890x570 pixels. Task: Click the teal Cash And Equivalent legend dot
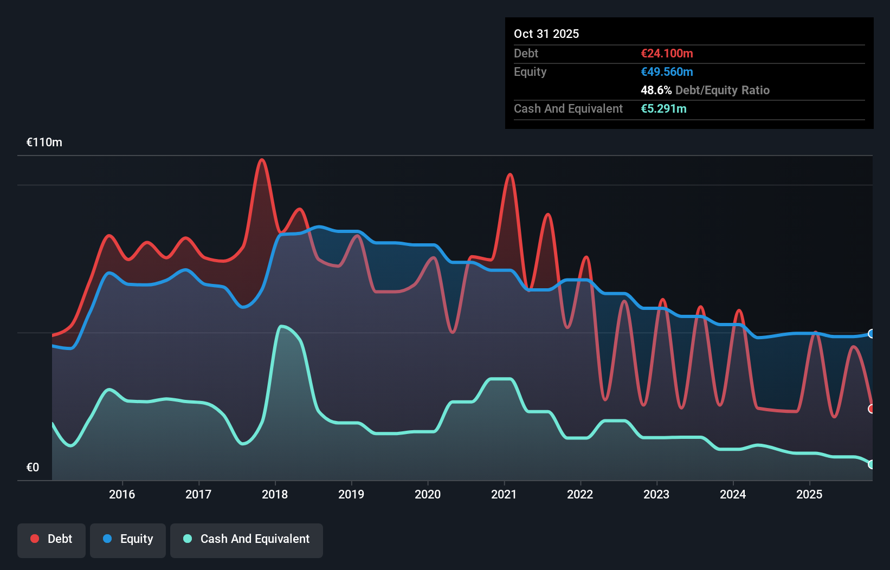[187, 539]
